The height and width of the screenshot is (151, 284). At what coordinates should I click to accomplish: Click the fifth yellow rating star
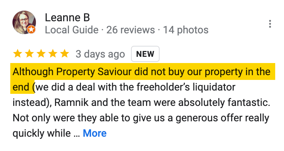pyautogui.click(x=64, y=54)
